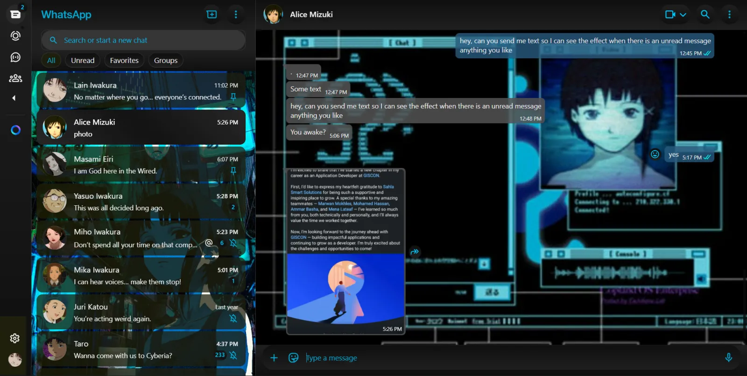Viewport: 747px width, 376px height.
Task: Open the conversation menu dots
Action: pyautogui.click(x=729, y=14)
